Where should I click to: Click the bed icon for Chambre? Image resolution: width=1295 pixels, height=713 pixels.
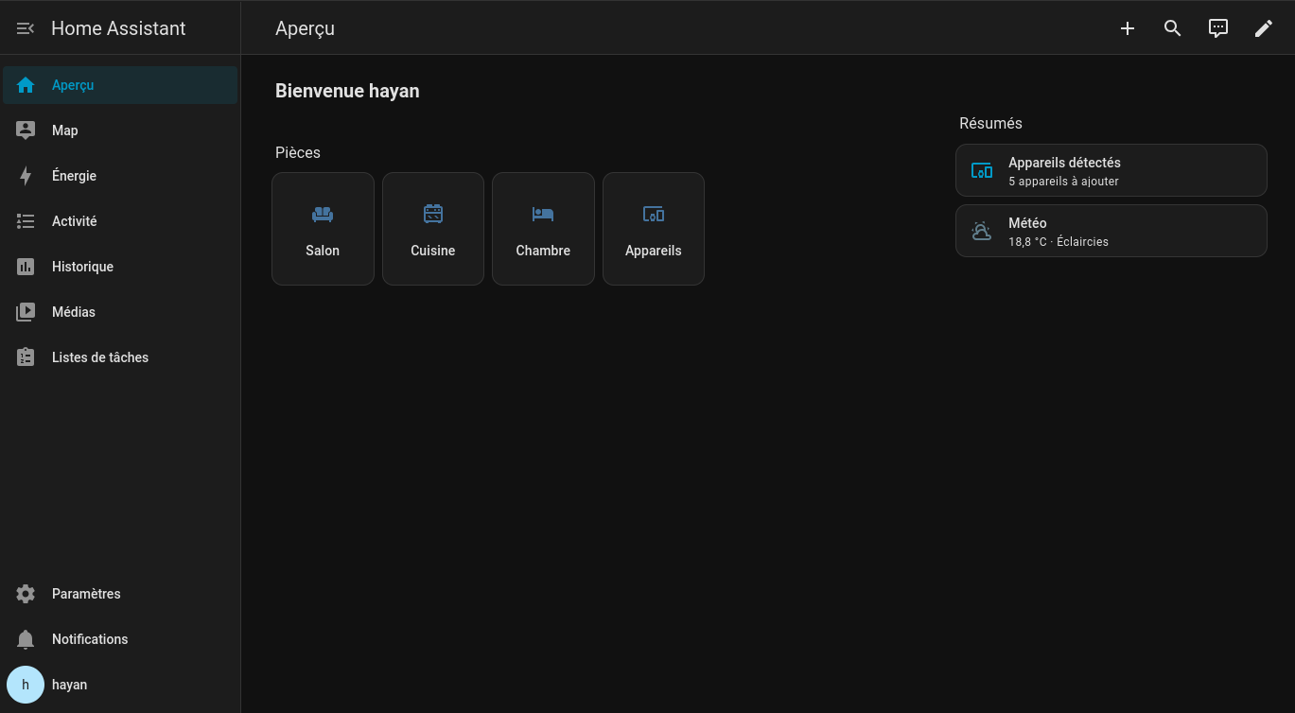coord(543,215)
